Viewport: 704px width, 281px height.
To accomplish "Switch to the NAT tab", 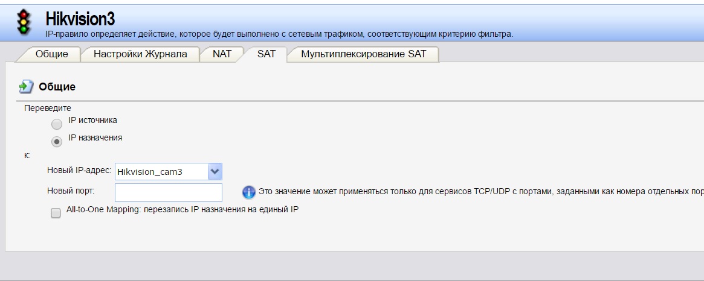I will (222, 54).
